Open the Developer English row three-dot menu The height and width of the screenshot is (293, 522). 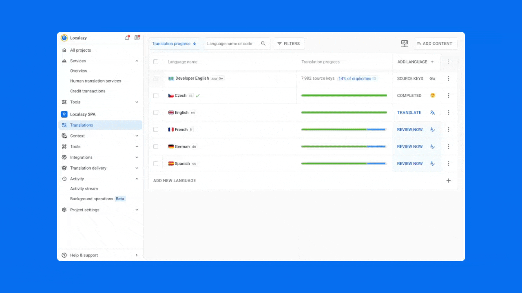[449, 79]
